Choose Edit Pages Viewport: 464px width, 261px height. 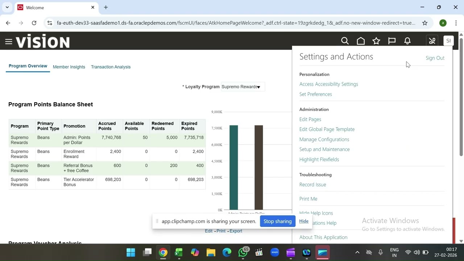coord(310,119)
